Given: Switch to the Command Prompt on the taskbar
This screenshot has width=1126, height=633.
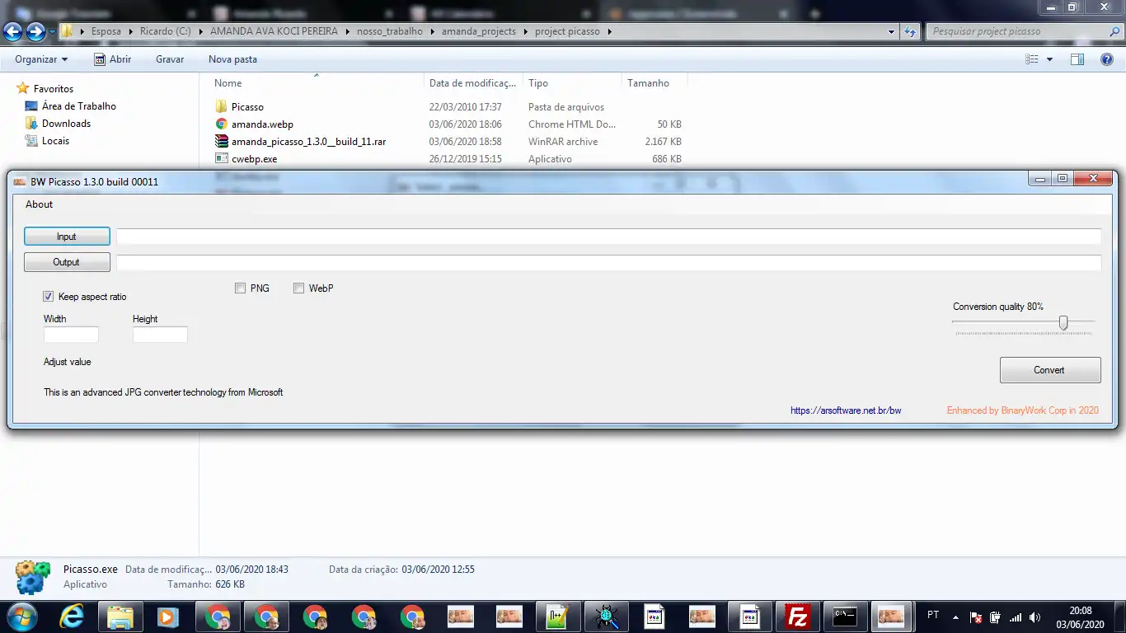Looking at the screenshot, I should point(845,616).
